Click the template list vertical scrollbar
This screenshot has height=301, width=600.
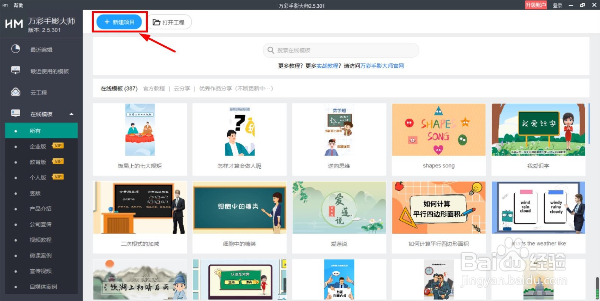click(589, 124)
